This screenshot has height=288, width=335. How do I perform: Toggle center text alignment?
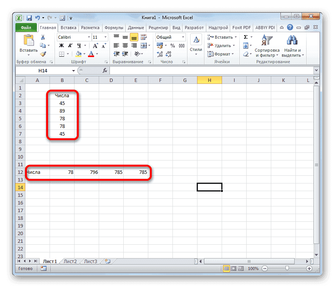coord(125,46)
